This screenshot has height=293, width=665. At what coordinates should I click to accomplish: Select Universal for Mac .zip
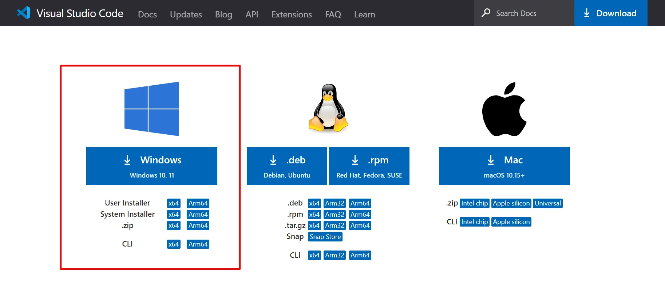(548, 203)
